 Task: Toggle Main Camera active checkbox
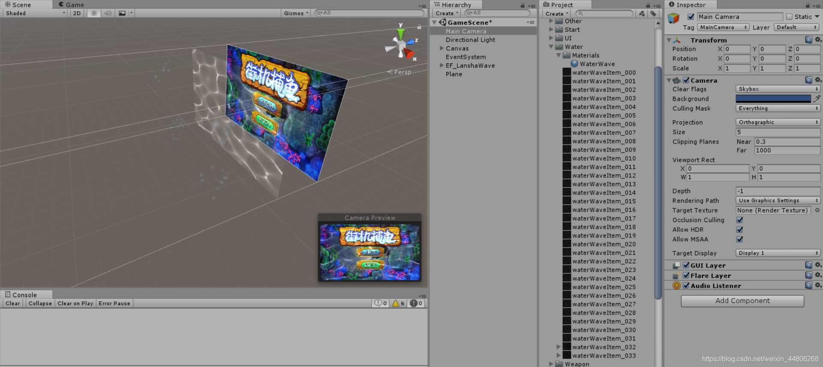pos(691,17)
